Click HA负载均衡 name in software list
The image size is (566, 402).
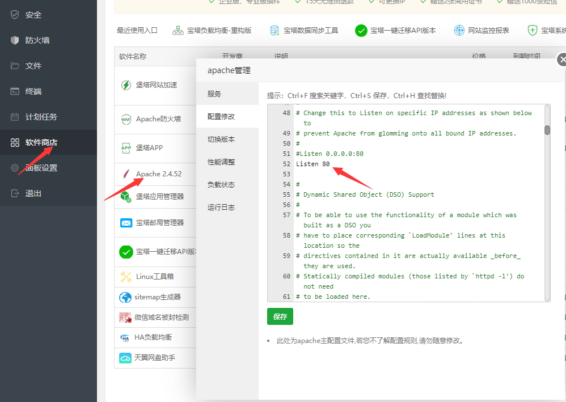[153, 337]
